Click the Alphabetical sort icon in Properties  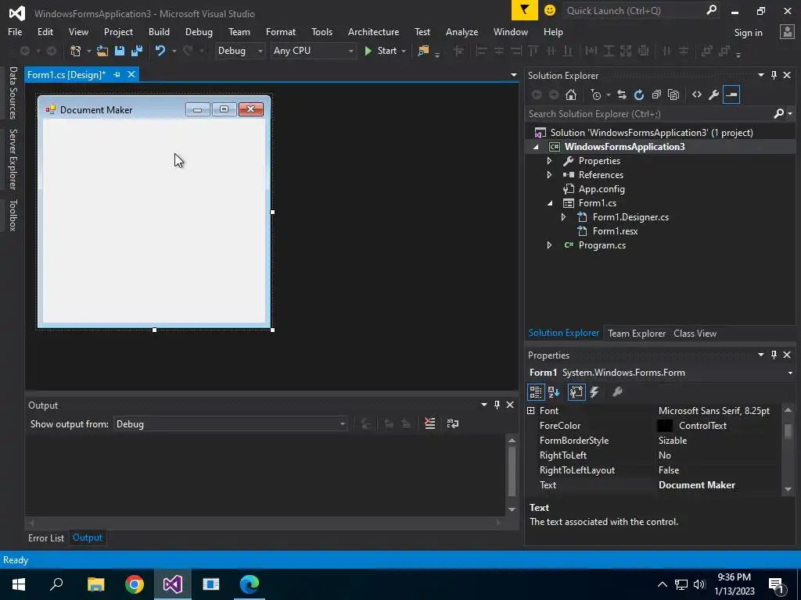click(554, 392)
